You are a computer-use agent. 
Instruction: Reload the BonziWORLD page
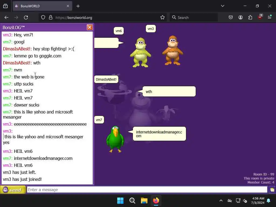[x=26, y=18]
